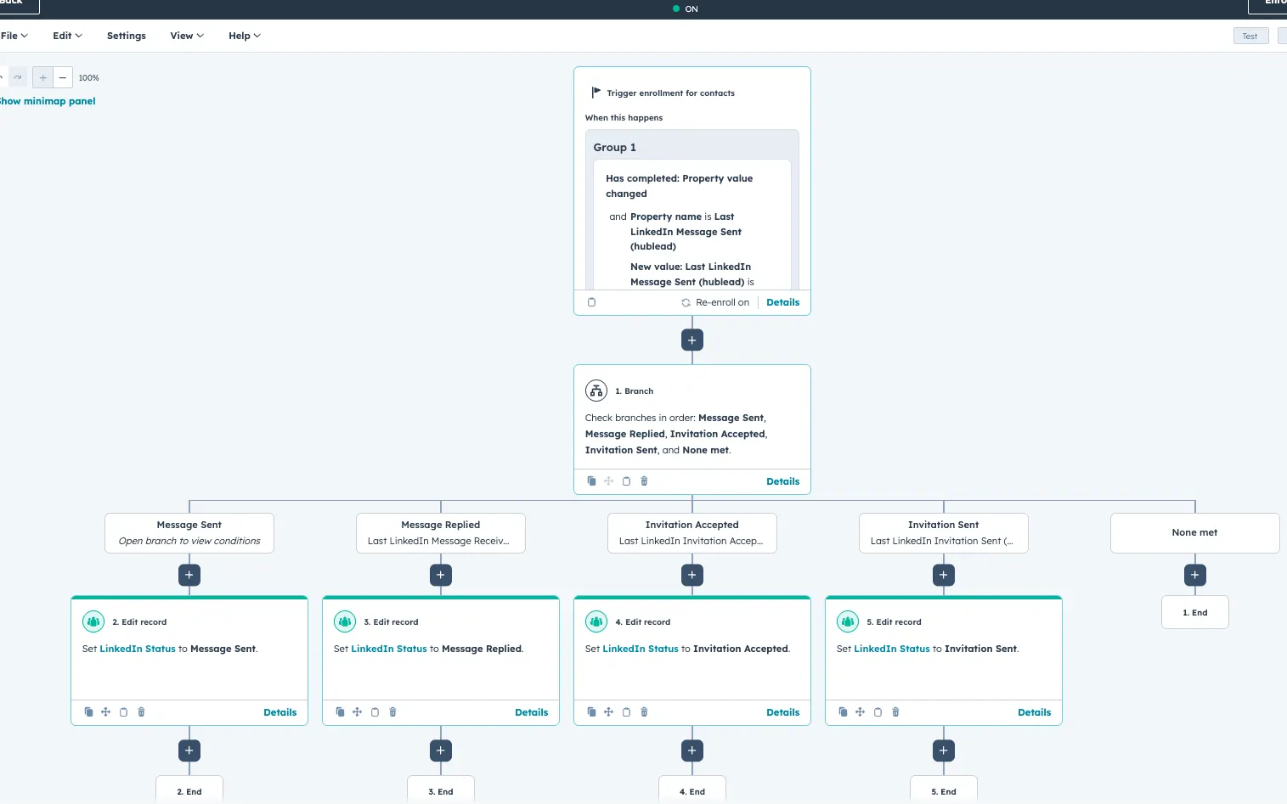The height and width of the screenshot is (804, 1287).
Task: Expand the Invitation Sent branch box
Action: coord(944,533)
